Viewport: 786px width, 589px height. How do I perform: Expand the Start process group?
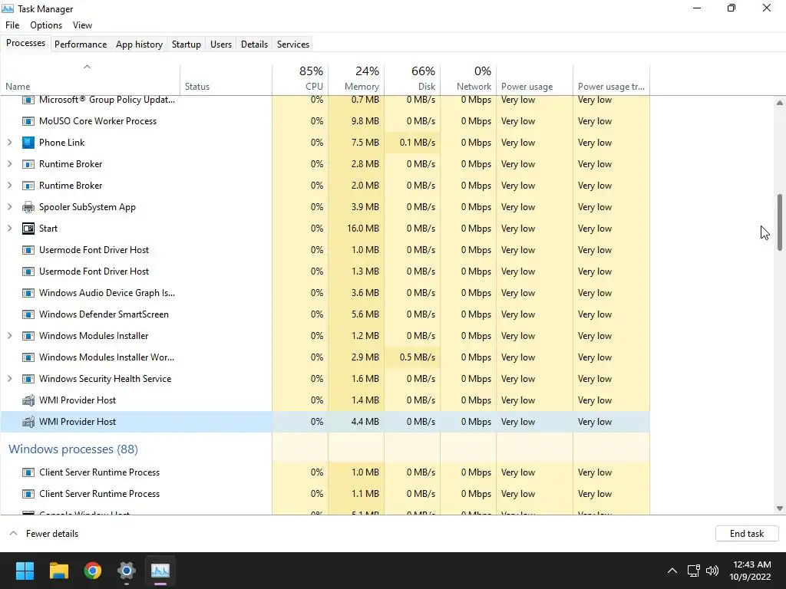(9, 229)
